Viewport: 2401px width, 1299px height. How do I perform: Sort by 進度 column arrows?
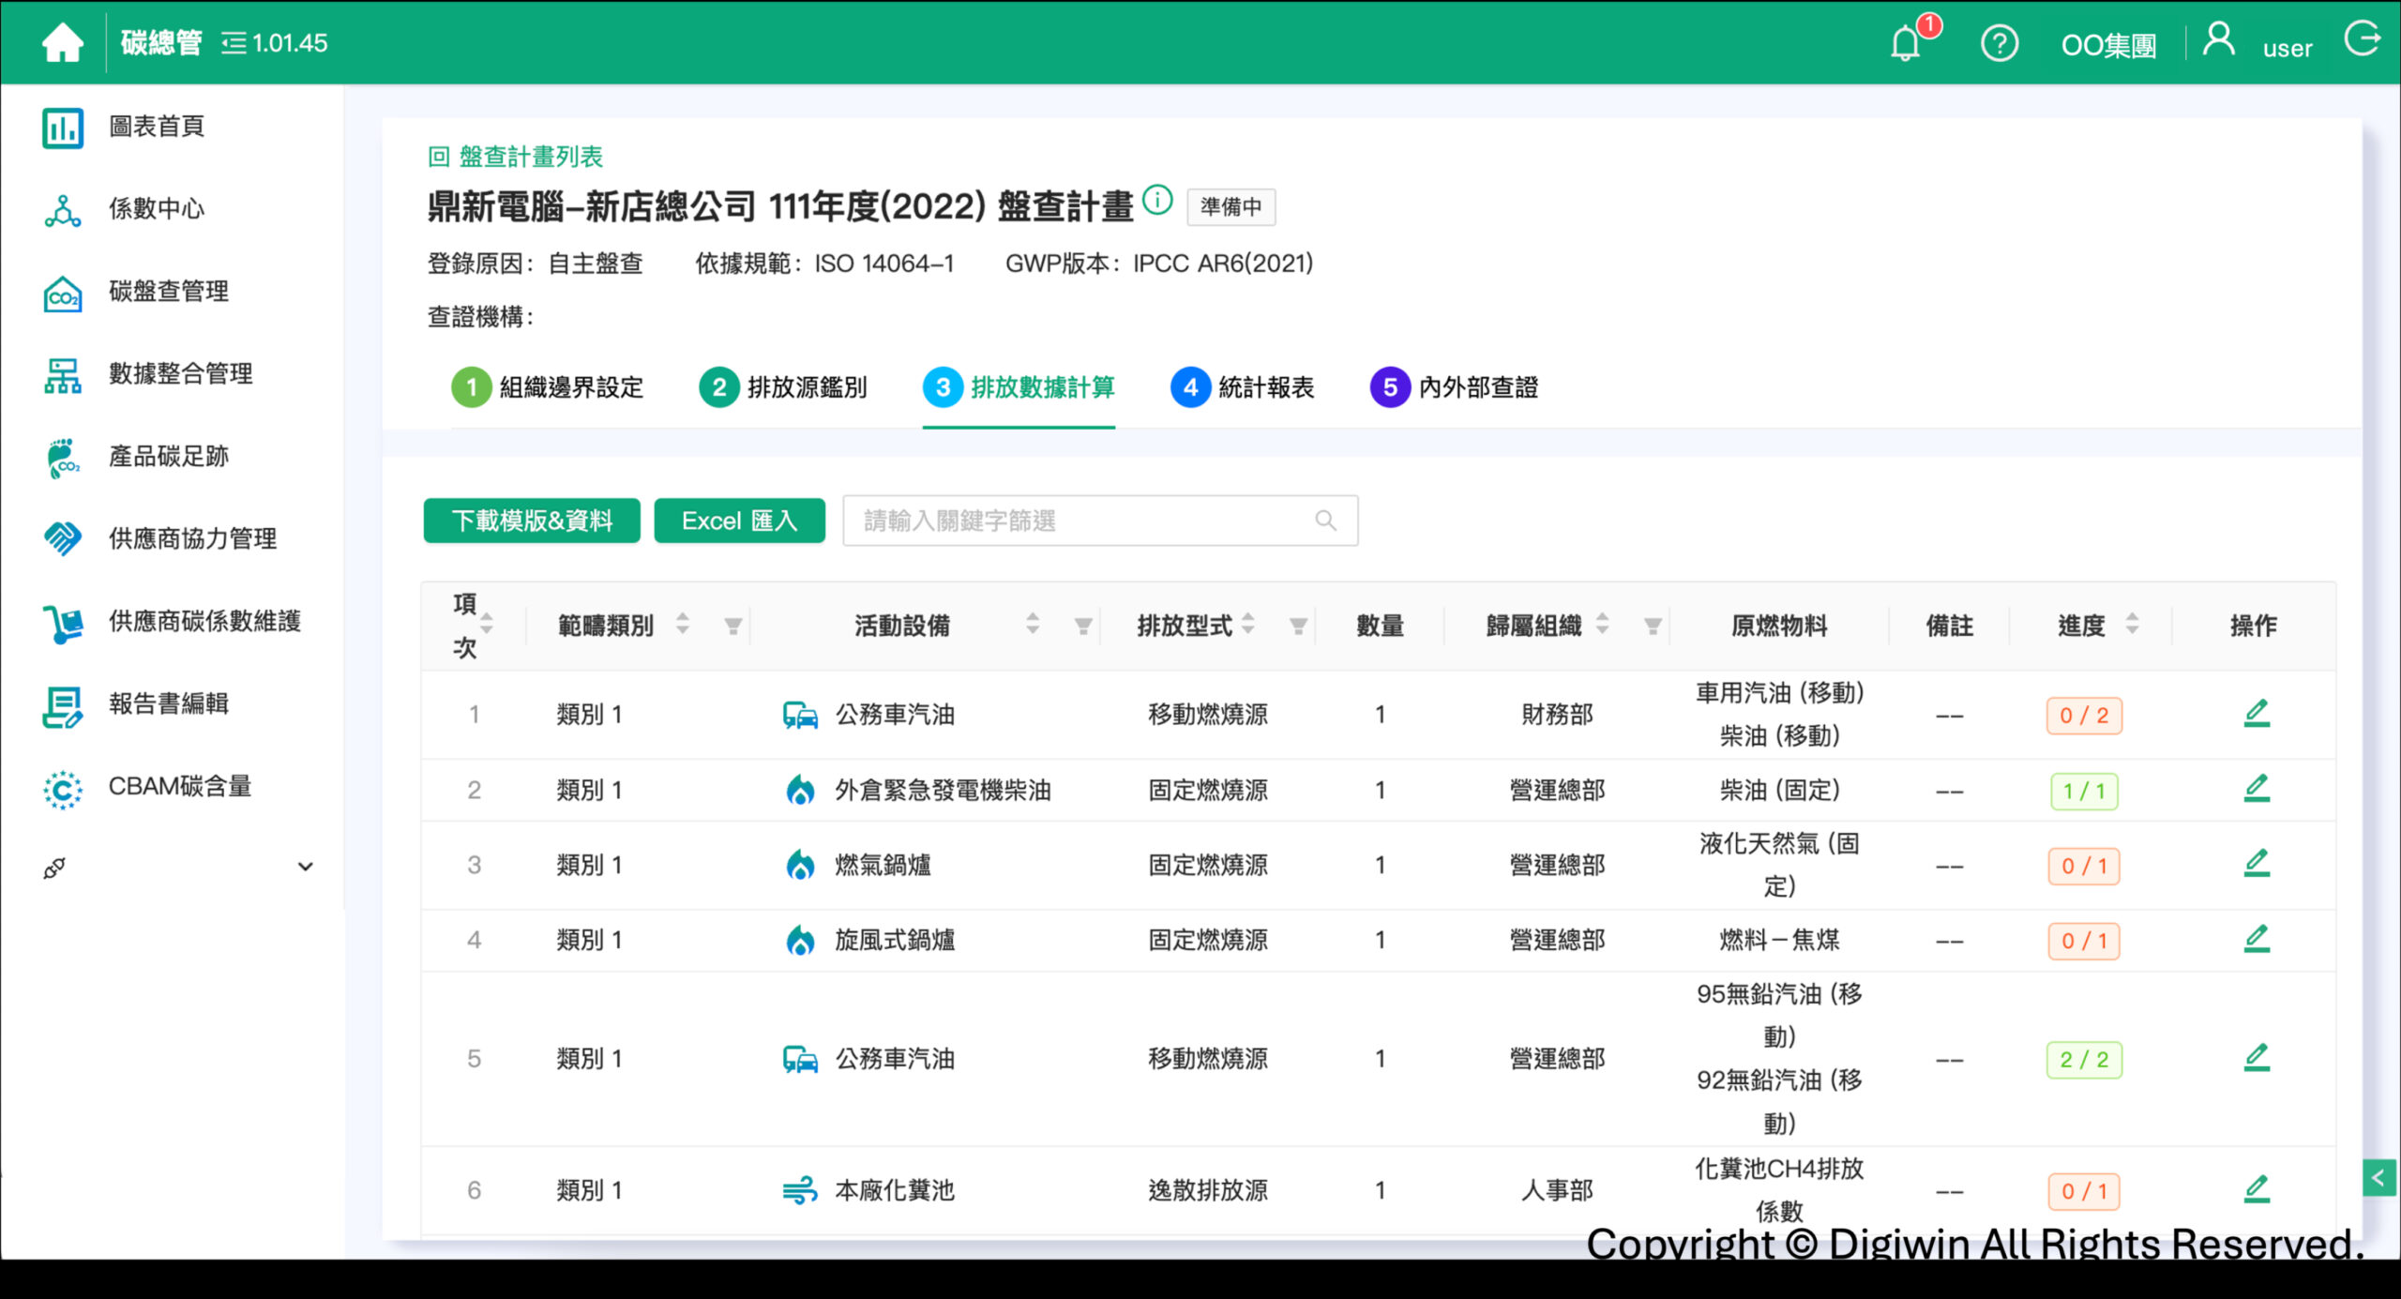coord(2133,625)
